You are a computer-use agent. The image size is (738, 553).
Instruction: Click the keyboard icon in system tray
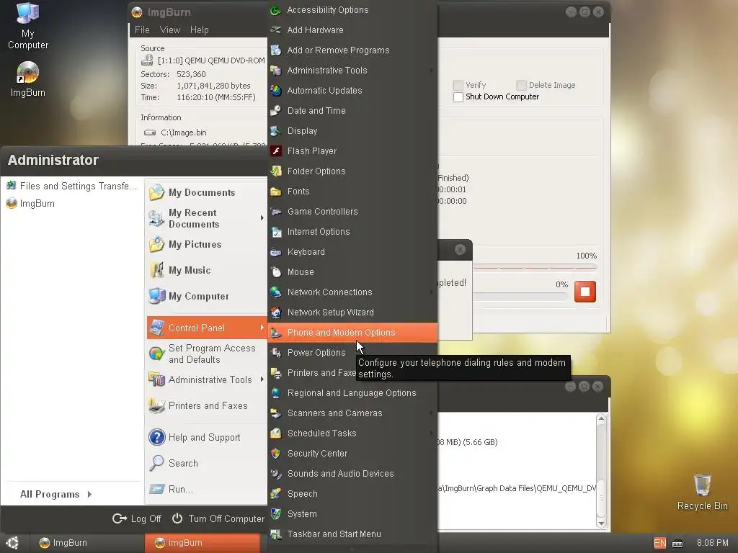point(677,544)
